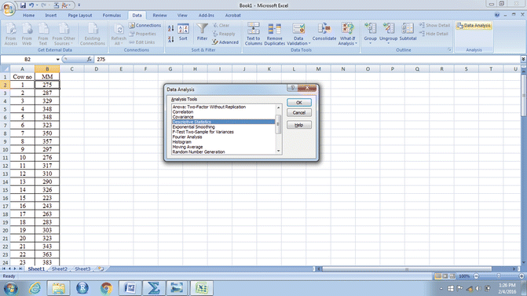Open Chrome from the taskbar
Screen dimensions: 527x296
pyautogui.click(x=106, y=288)
